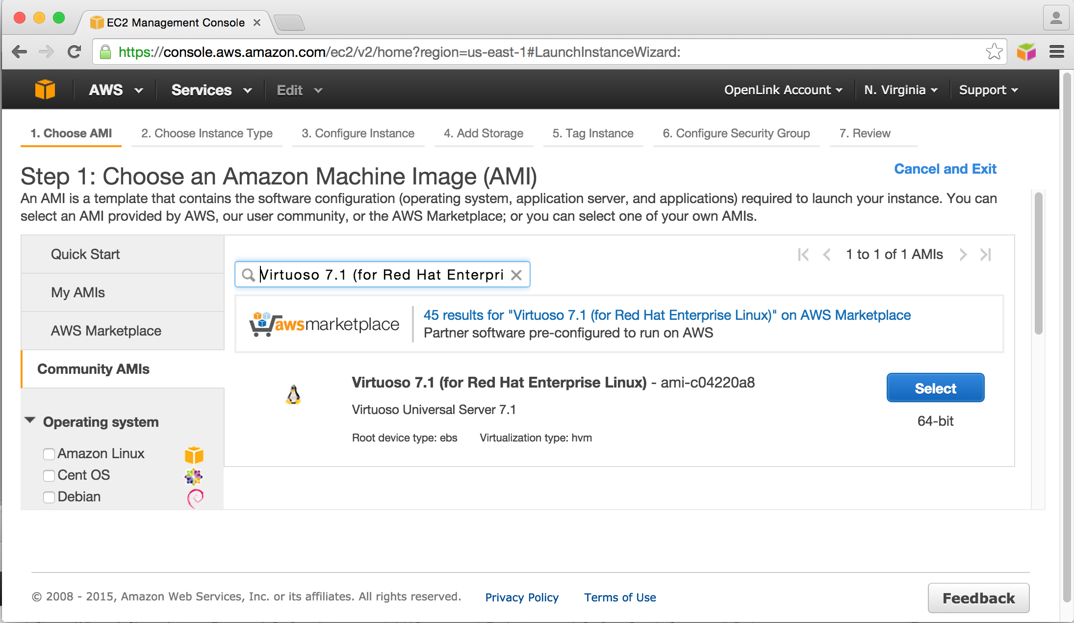Screen dimensions: 1074x623
Task: Open the Services dropdown menu
Action: click(211, 90)
